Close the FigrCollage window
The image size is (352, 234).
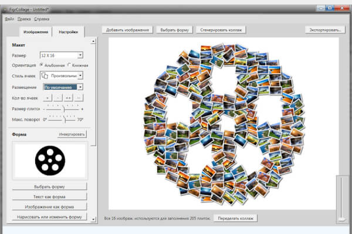[x=341, y=8]
